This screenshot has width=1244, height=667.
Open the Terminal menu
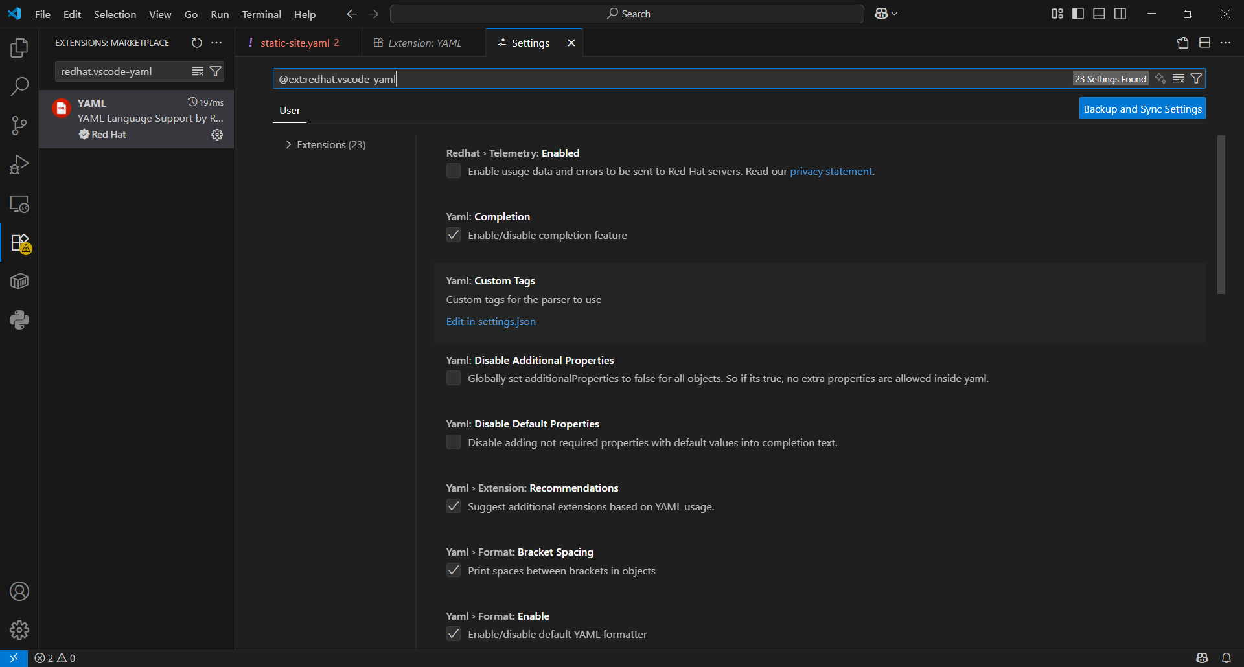[261, 14]
